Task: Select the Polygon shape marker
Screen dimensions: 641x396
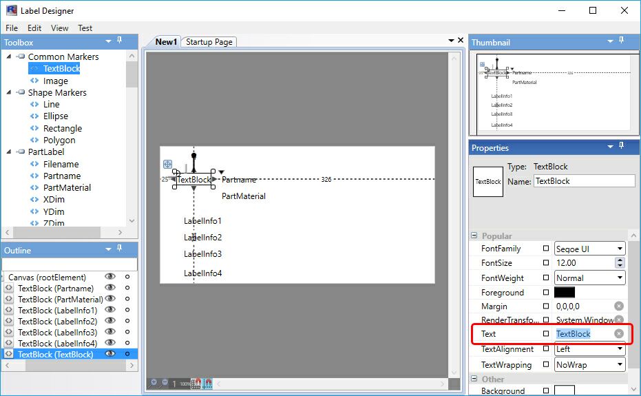Action: tap(59, 140)
